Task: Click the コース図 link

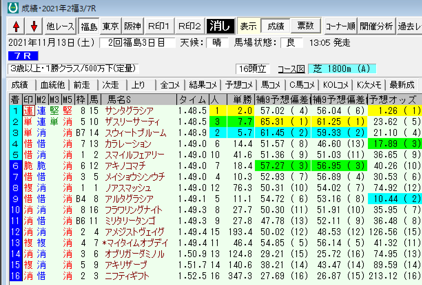Action: click(291, 69)
